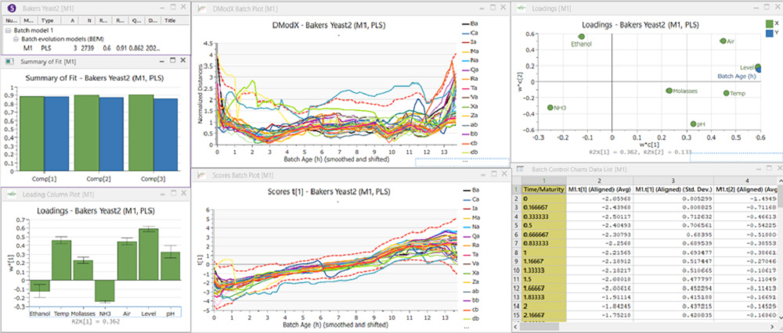Image resolution: width=783 pixels, height=333 pixels.
Task: Select cell with value 0.805299
Action: click(673, 199)
